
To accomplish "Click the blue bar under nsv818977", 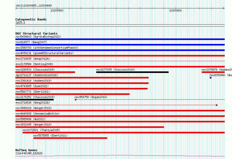I will click(120, 45).
